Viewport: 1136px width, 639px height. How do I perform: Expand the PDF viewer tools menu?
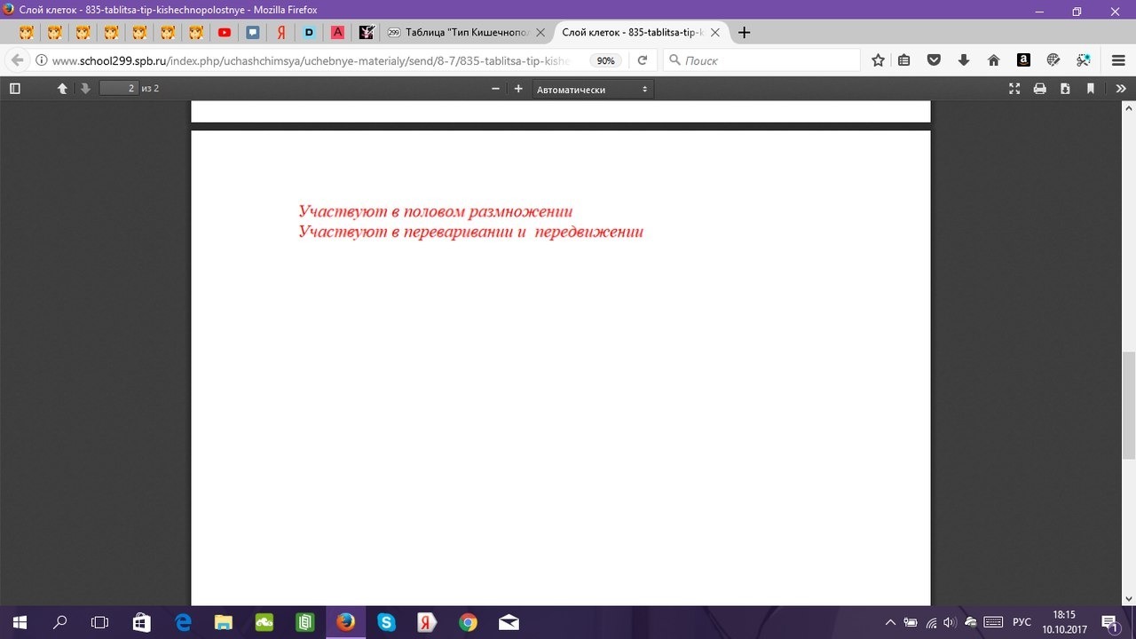[x=1121, y=89]
